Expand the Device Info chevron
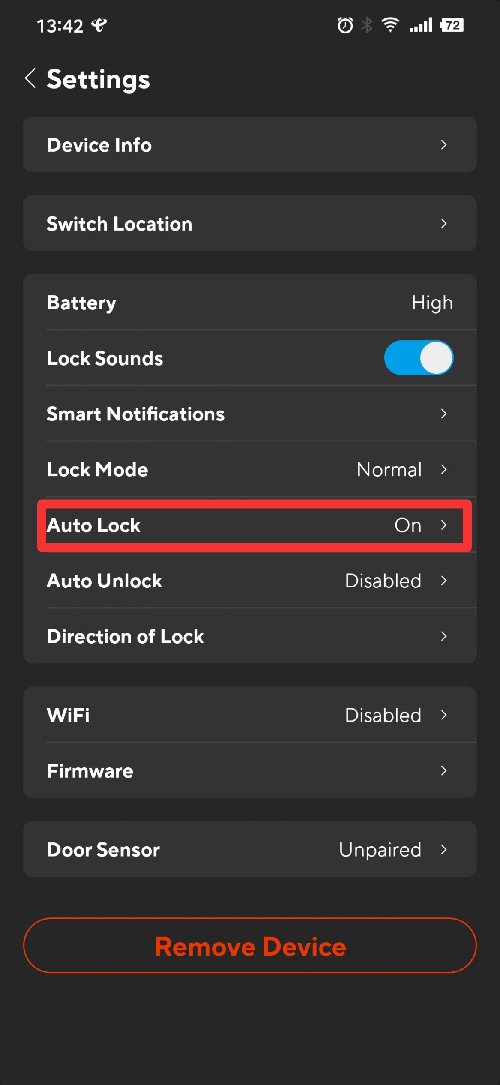 pos(444,145)
